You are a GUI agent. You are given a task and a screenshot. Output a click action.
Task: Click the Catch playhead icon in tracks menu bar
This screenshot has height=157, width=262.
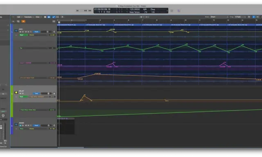62,17
